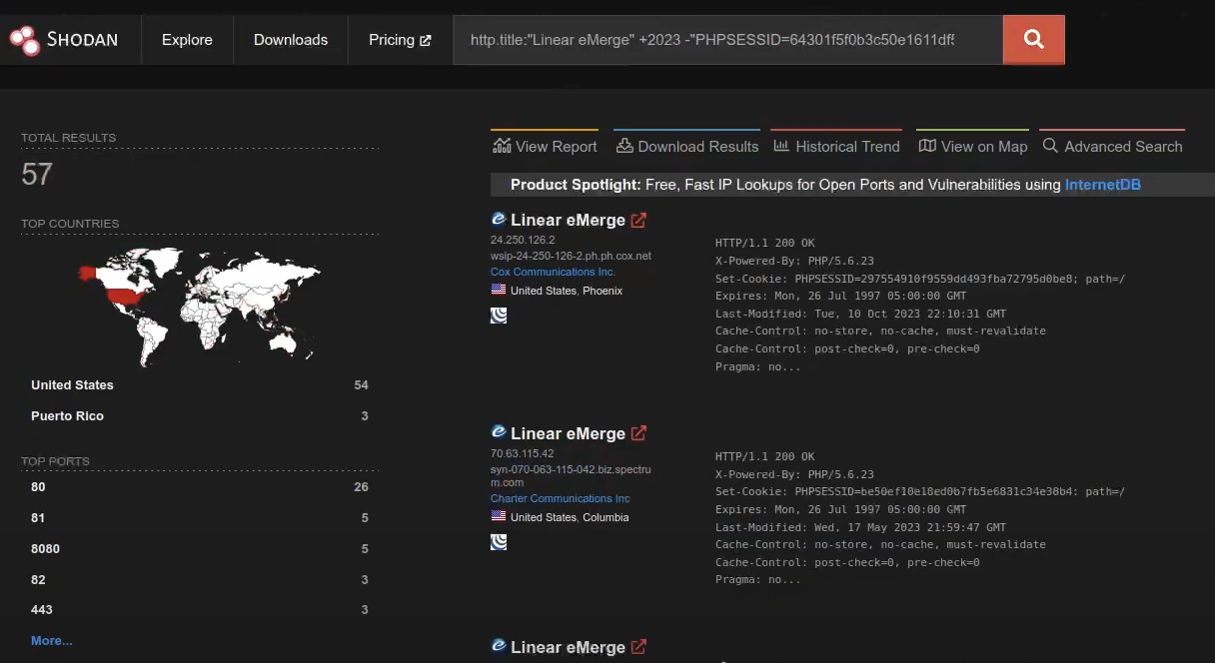This screenshot has height=663, width=1215.
Task: Click the red magnifying glass search button
Action: [1033, 39]
